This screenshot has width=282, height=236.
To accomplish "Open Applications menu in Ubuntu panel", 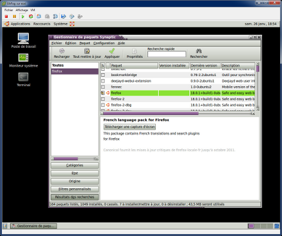I will (21, 24).
